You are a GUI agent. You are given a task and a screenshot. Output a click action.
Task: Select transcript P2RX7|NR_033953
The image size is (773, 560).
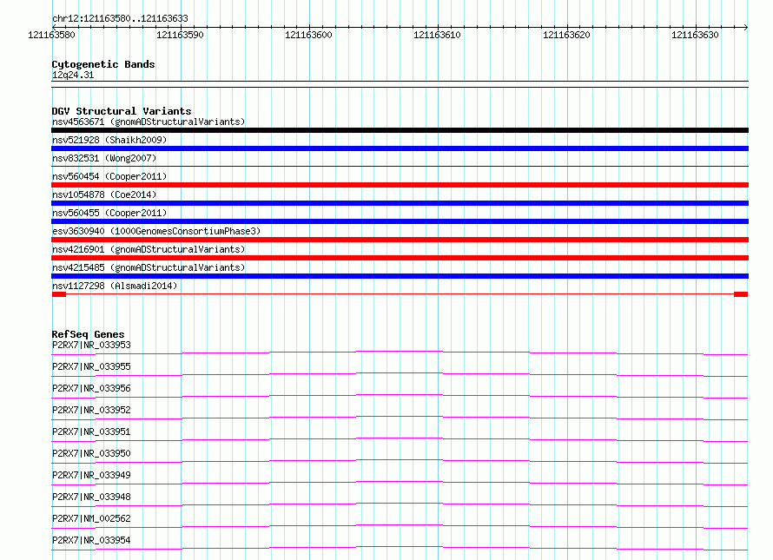(91, 345)
